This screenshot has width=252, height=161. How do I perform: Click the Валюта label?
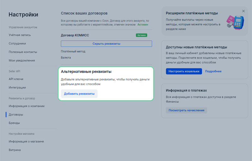pyautogui.click(x=66, y=58)
